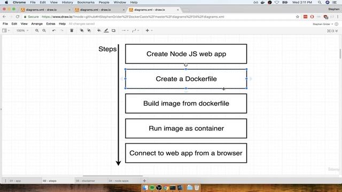The width and height of the screenshot is (342, 192).
Task: Open the Extras menu
Action: tap(51, 23)
